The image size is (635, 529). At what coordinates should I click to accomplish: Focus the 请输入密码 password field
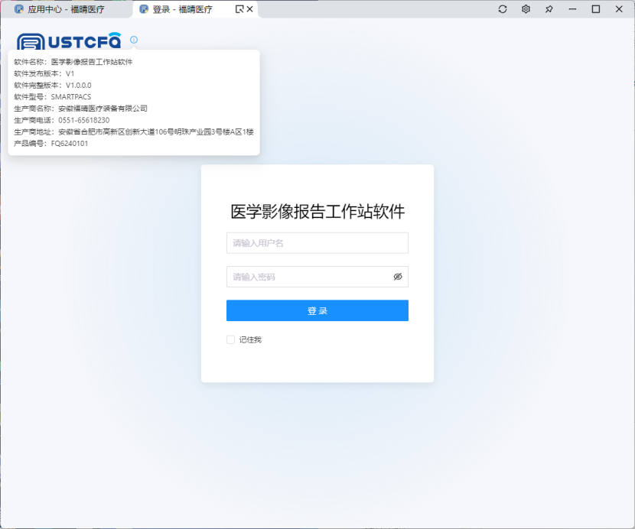click(306, 277)
